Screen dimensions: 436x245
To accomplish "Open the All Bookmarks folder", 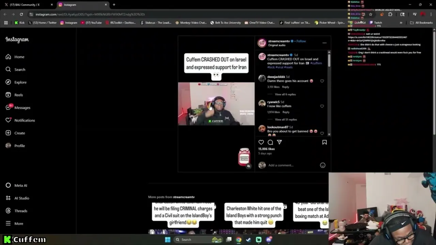I will tap(421, 23).
